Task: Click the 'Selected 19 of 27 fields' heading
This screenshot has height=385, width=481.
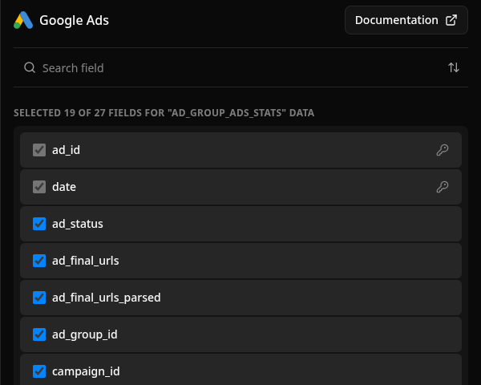Action: click(x=164, y=112)
